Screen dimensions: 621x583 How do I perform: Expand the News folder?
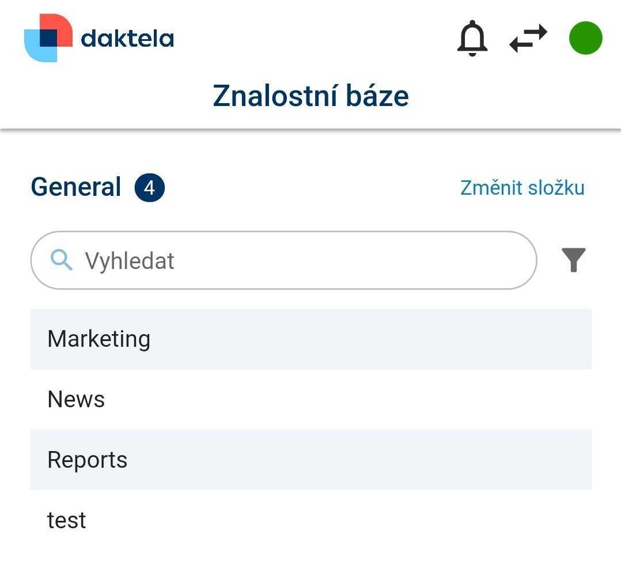pos(76,399)
